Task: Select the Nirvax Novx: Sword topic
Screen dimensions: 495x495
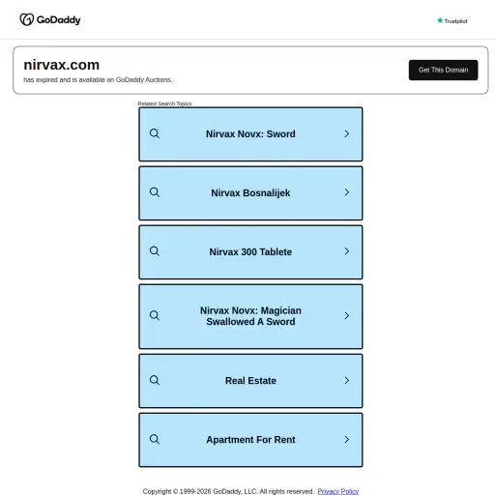Action: [250, 134]
